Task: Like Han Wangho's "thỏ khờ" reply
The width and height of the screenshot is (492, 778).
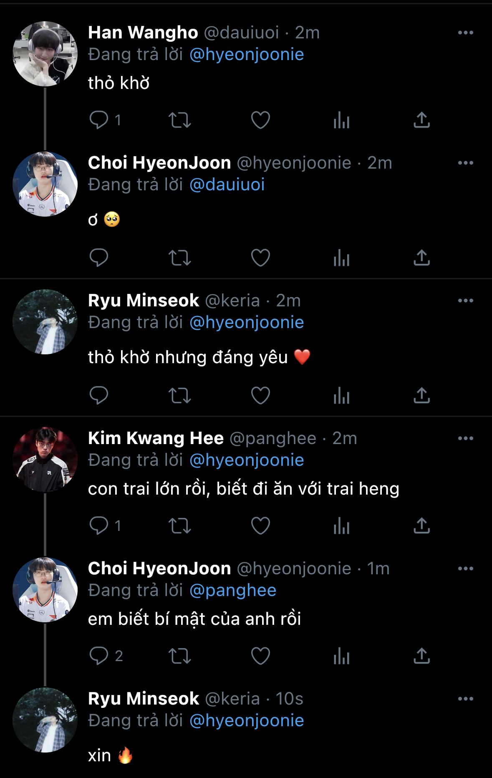Action: (x=260, y=120)
